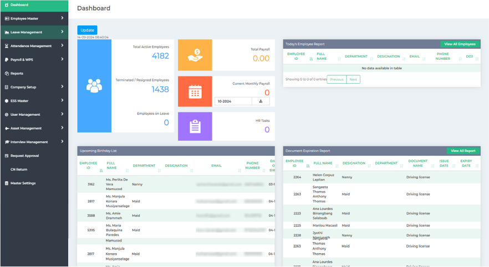Viewport: 489px width, 267px height.
Task: Click the Company Setup building icon
Action: [7, 87]
